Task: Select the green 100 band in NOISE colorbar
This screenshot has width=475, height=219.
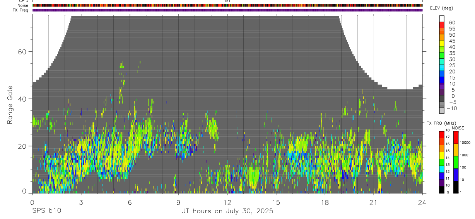Action: click(456, 162)
